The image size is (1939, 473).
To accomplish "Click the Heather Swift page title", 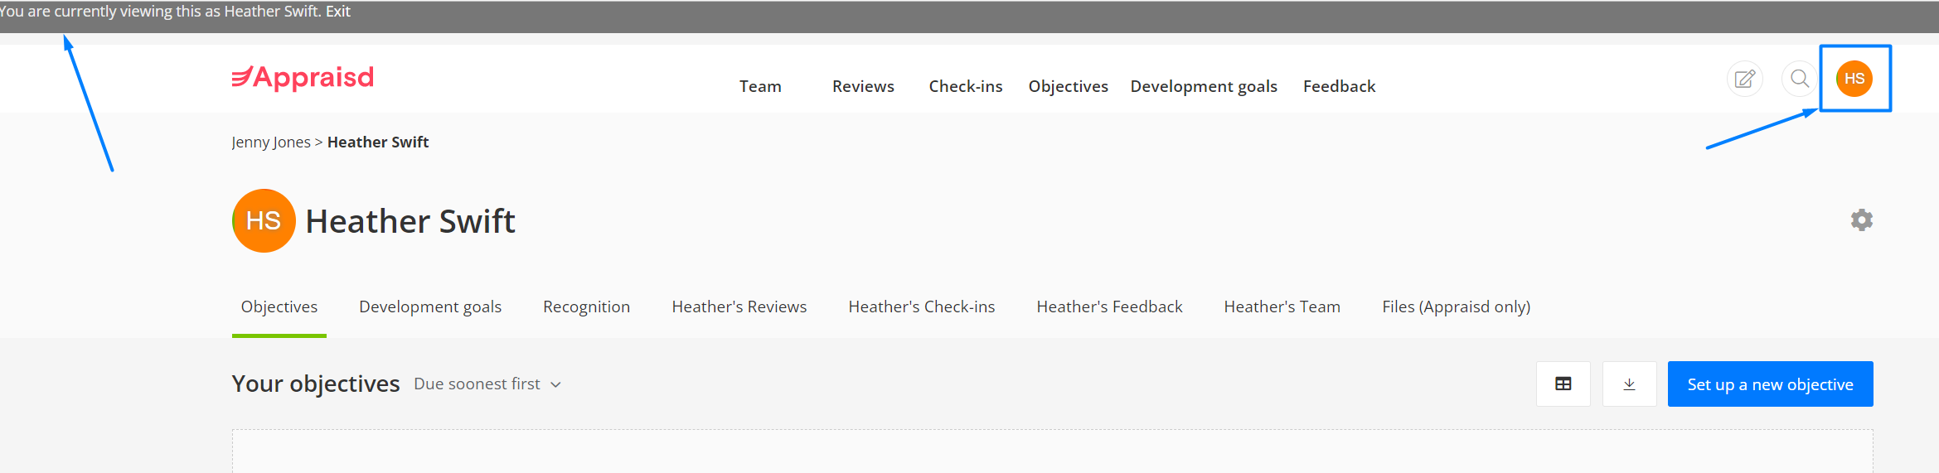I will pos(410,221).
